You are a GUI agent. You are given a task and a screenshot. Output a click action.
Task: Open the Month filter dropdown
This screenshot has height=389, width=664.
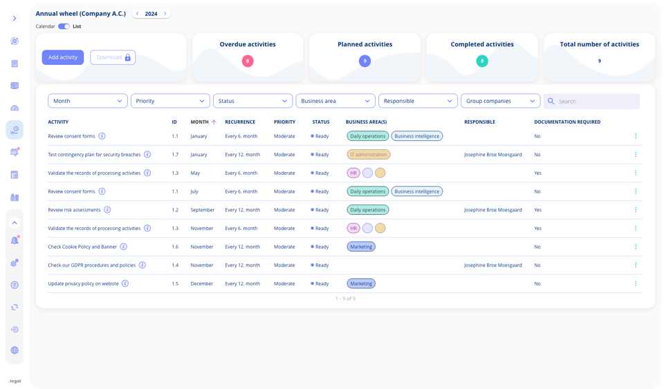(x=88, y=101)
